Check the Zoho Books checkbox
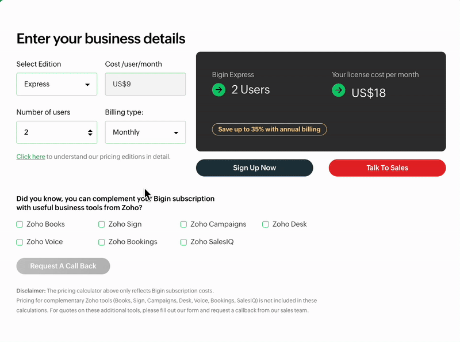This screenshot has height=342, width=460. pos(20,225)
